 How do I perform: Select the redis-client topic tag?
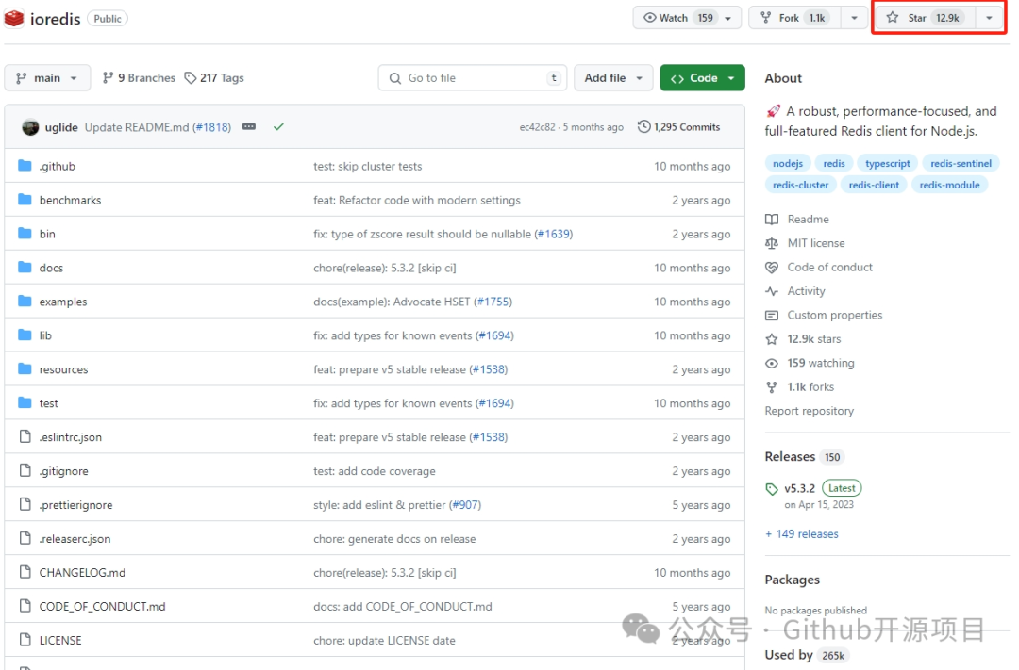[874, 185]
